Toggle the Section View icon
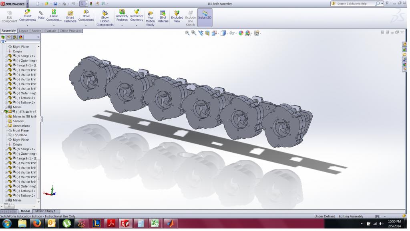Viewport: 410px width, 231px height. pos(207,33)
